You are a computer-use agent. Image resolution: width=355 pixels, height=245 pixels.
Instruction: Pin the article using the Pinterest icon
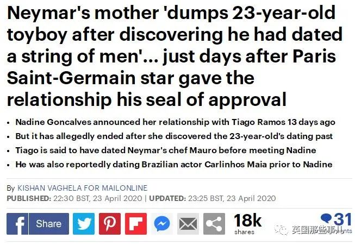pos(110,223)
